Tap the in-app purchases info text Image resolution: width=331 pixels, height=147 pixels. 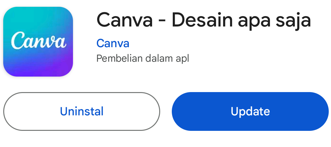[142, 59]
